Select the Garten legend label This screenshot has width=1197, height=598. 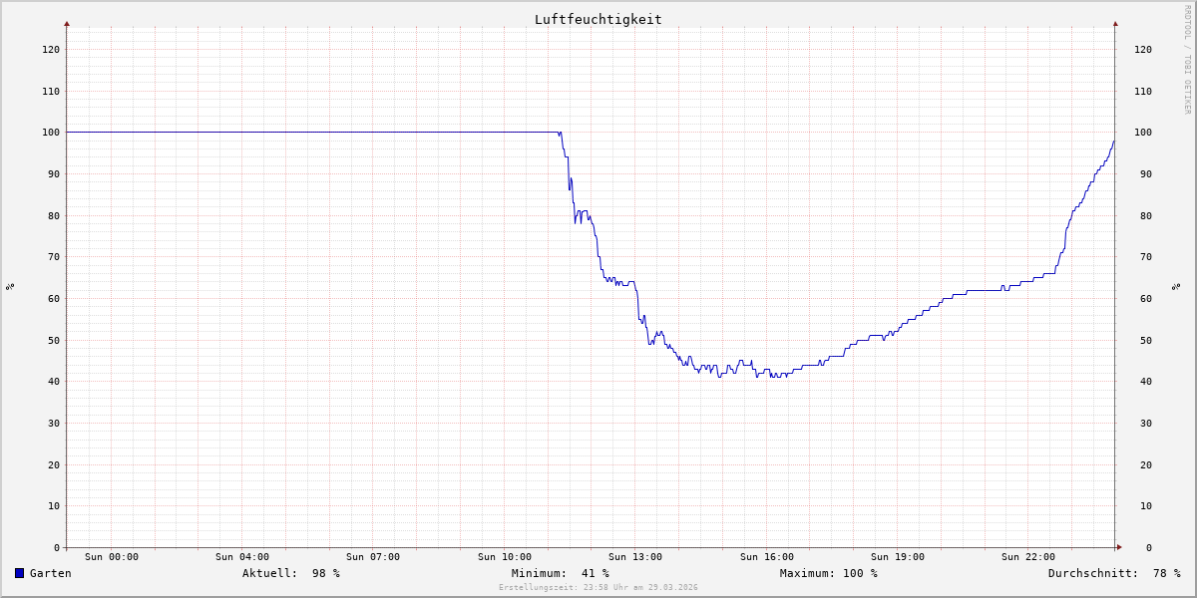(50, 573)
